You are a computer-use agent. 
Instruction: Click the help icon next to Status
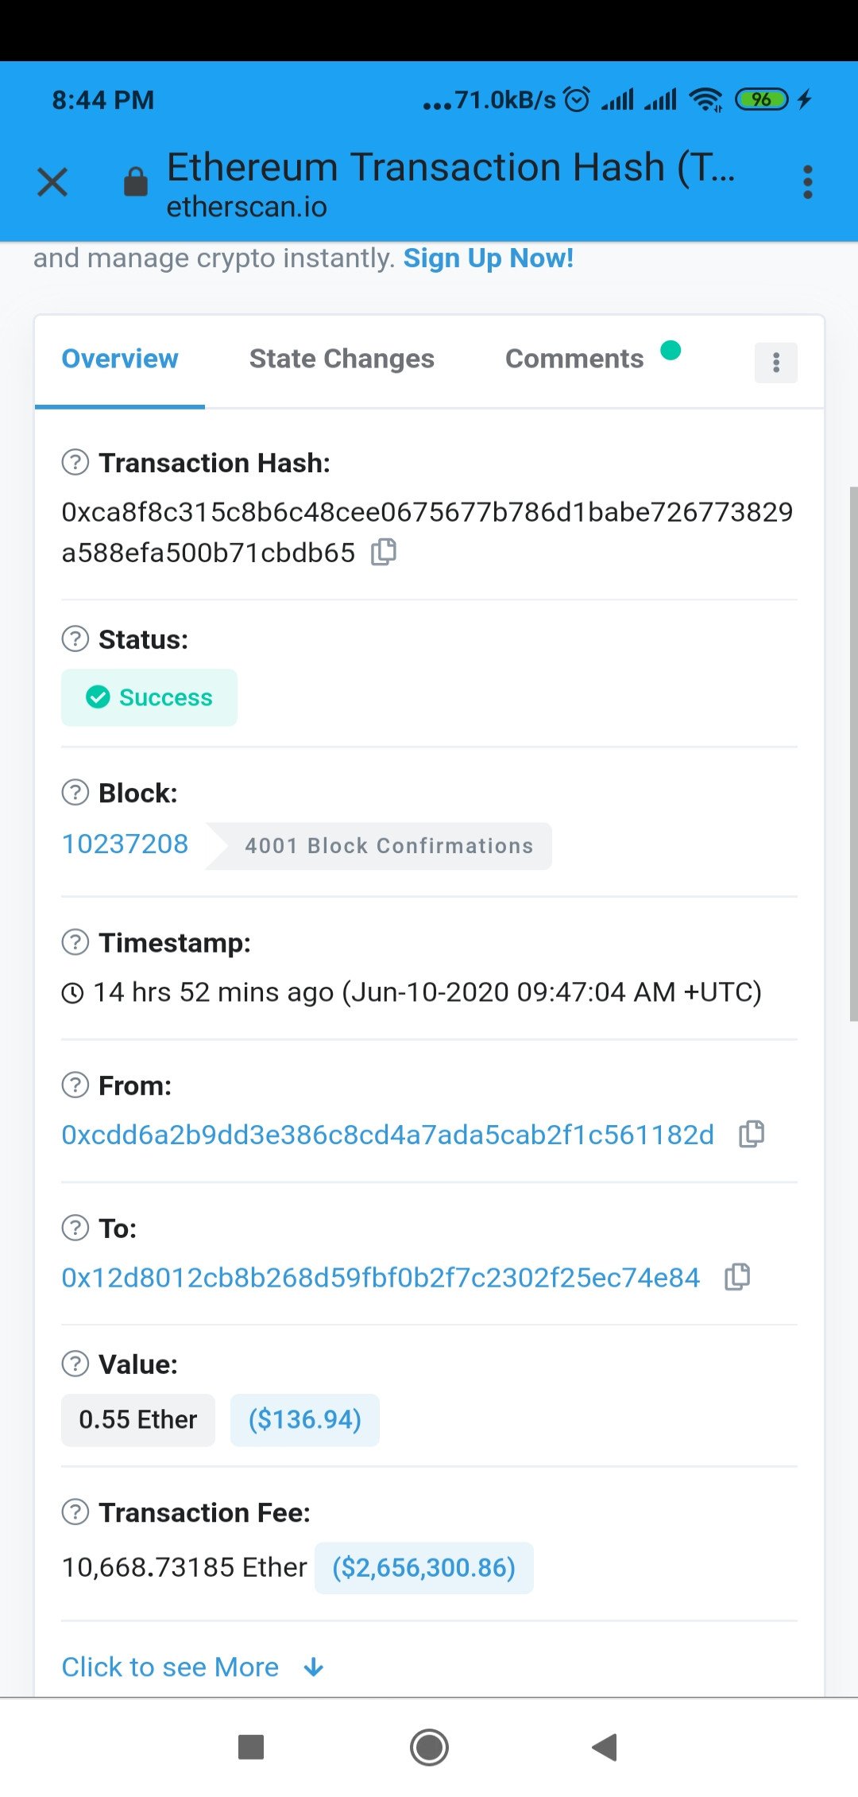[75, 639]
